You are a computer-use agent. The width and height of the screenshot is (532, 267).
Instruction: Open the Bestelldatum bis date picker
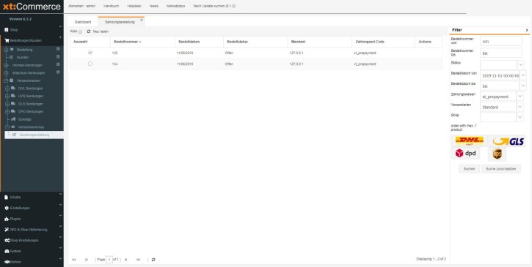click(x=523, y=86)
